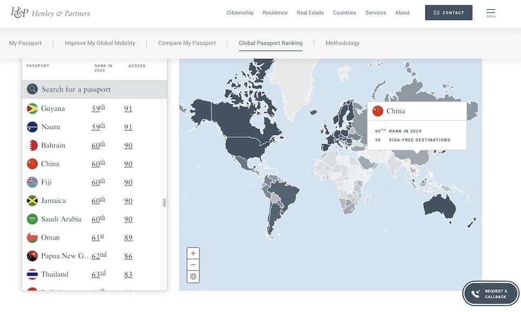Focus the Search for a passport field
Image resolution: width=521 pixels, height=312 pixels.
coord(94,89)
